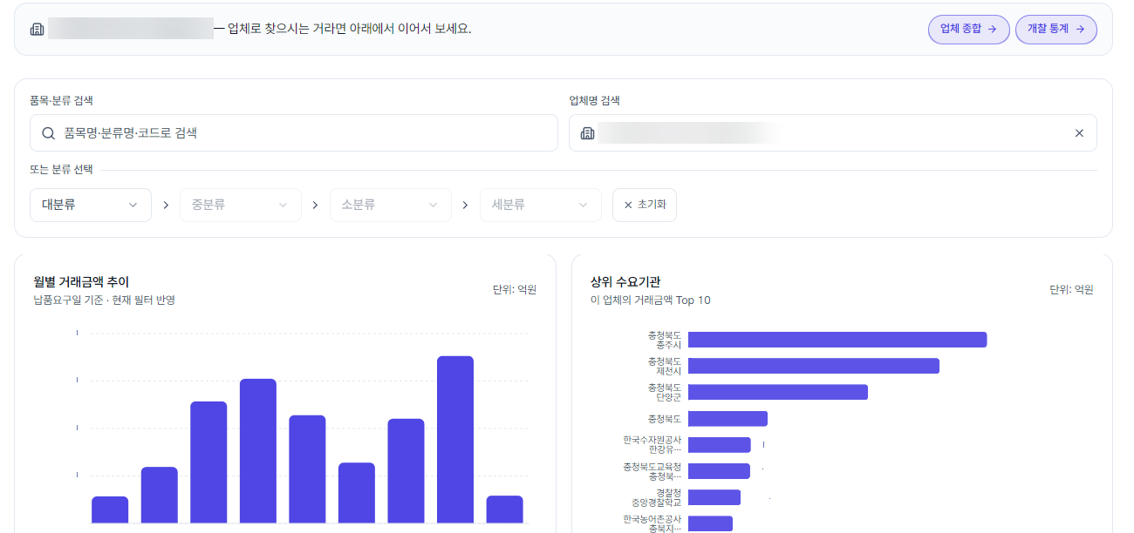The width and height of the screenshot is (1134, 533).
Task: Click the tallest bar in 월별 거래금액 chart
Action: 455,439
